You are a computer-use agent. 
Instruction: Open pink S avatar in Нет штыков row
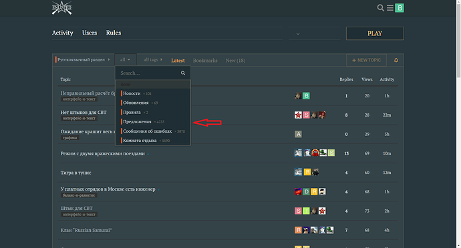pyautogui.click(x=306, y=115)
